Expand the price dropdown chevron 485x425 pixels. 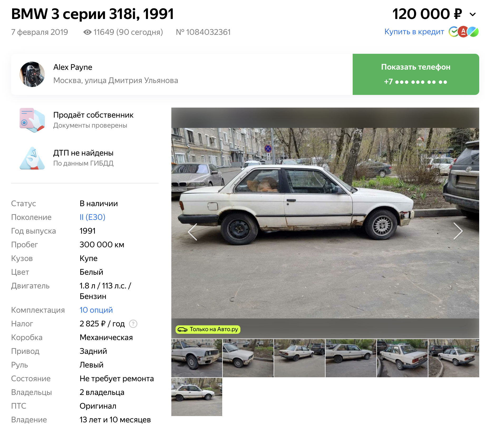coord(473,15)
